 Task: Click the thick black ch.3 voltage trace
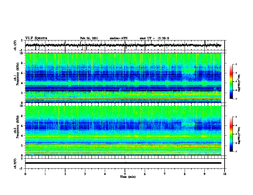click(x=123, y=163)
